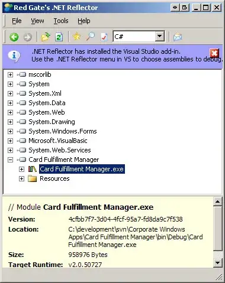Select the System.Data tree item
The width and height of the screenshot is (225, 283).
click(x=47, y=103)
